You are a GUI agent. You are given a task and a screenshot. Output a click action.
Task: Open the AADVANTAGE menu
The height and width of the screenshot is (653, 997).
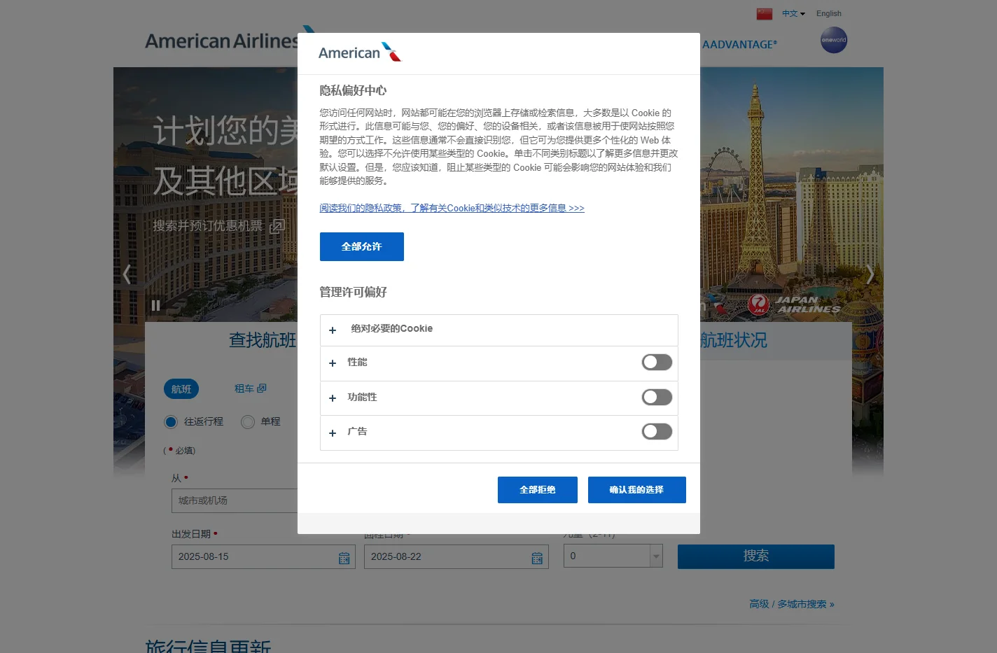tap(739, 44)
